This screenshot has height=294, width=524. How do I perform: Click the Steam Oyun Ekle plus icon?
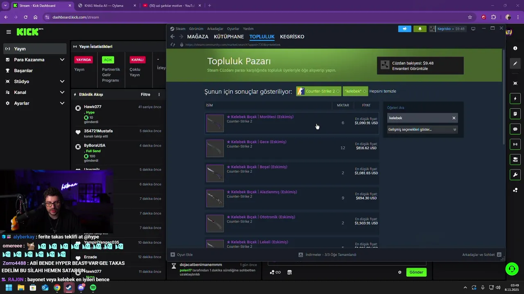(173, 255)
